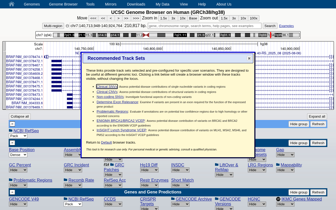Viewport: 336px width, 210px height.
Task: Zoom out 100x button
Action: [x=254, y=18]
